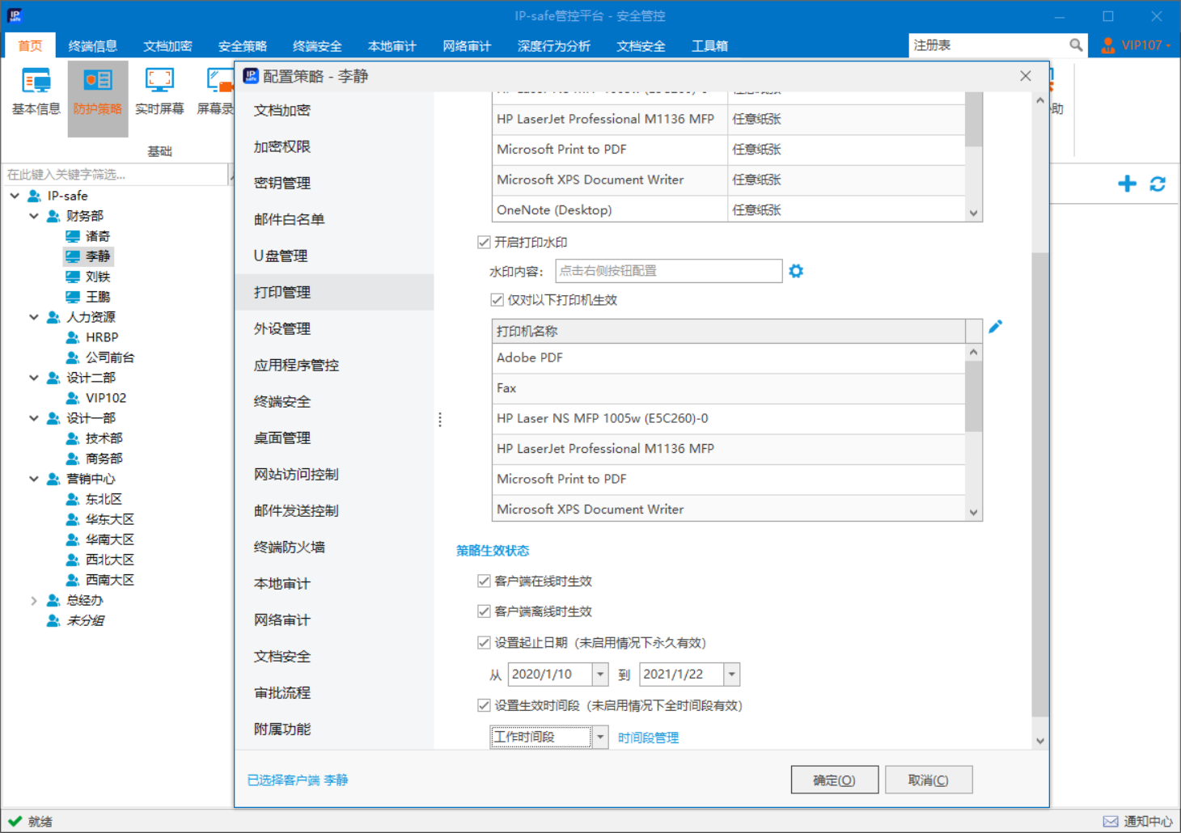Select computer icon for 刘铁

pyautogui.click(x=73, y=277)
